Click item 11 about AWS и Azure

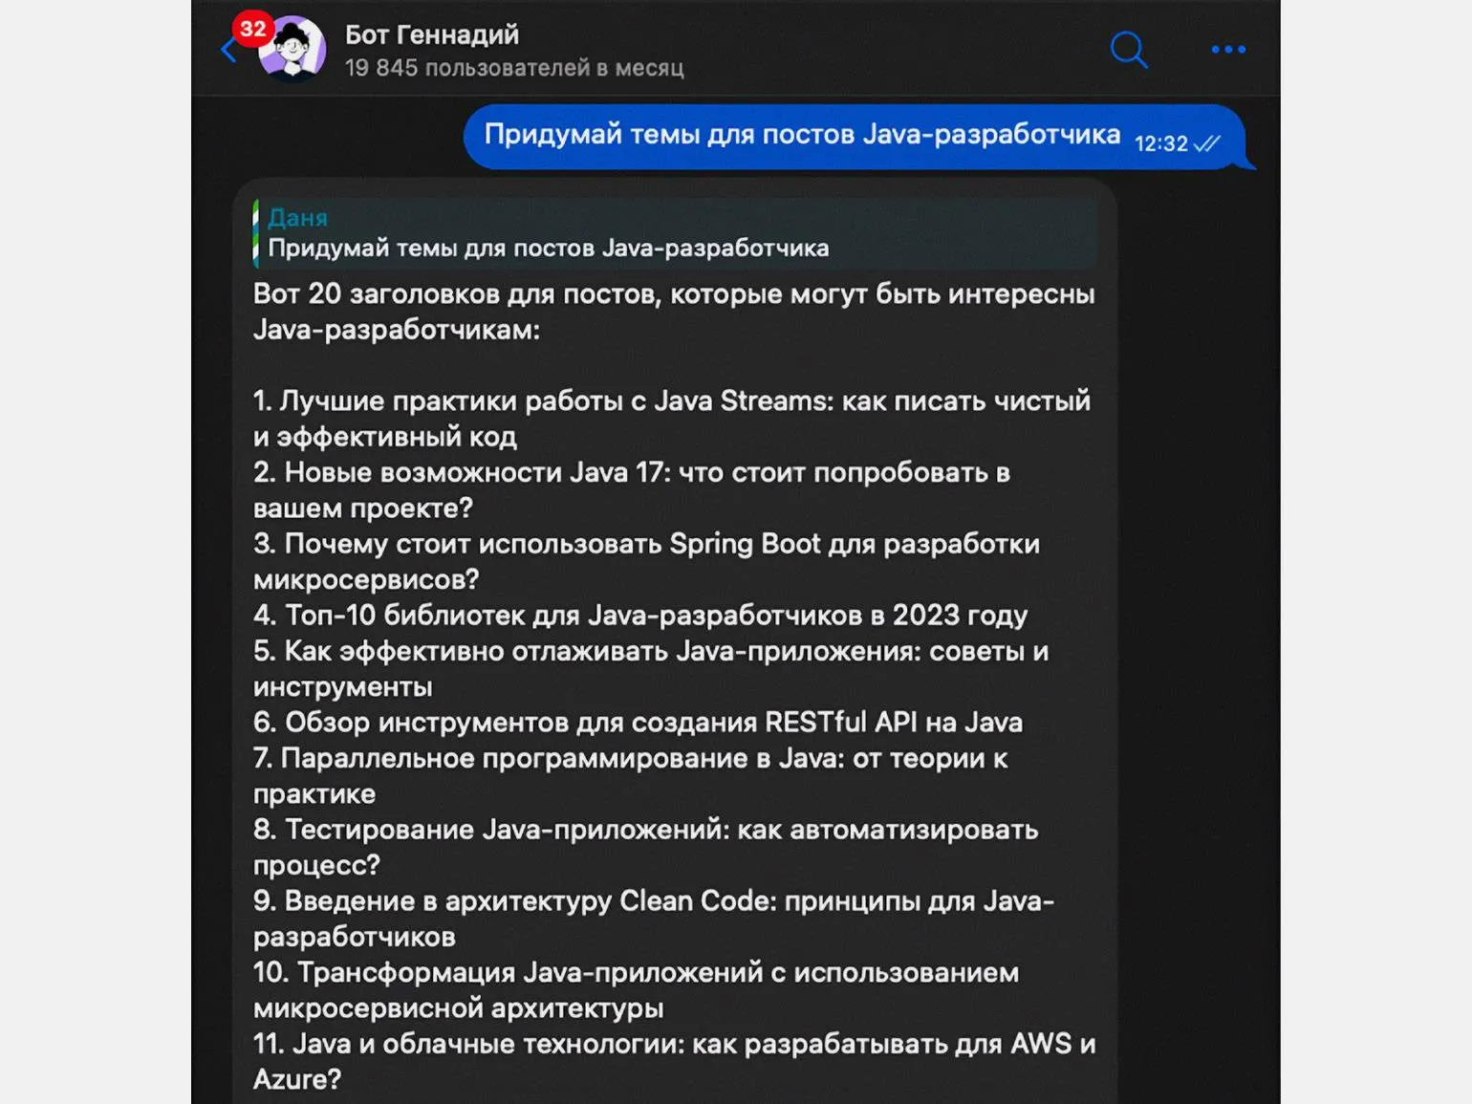(x=674, y=1061)
